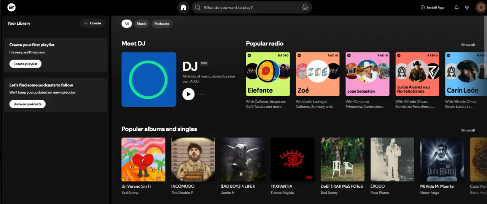Open the Browse icon in search bar

pos(305,7)
